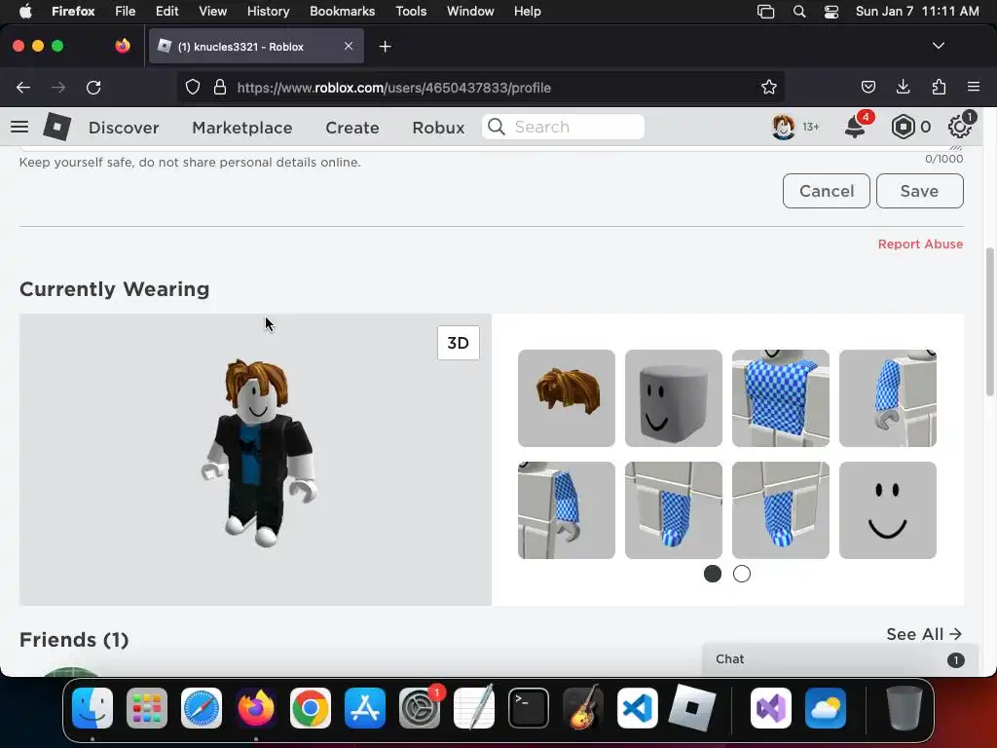Select the smiley face item thumbnail
The height and width of the screenshot is (748, 997).
pos(888,510)
